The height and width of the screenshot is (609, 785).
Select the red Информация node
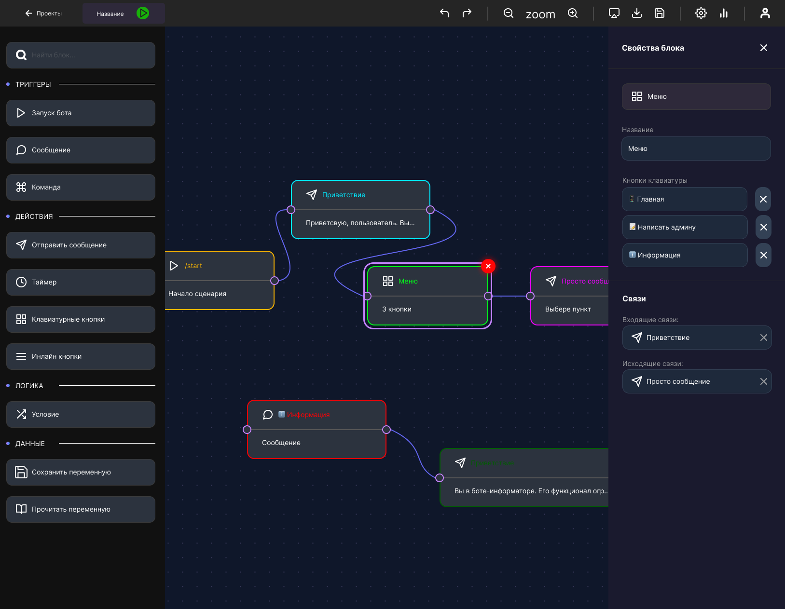(317, 429)
